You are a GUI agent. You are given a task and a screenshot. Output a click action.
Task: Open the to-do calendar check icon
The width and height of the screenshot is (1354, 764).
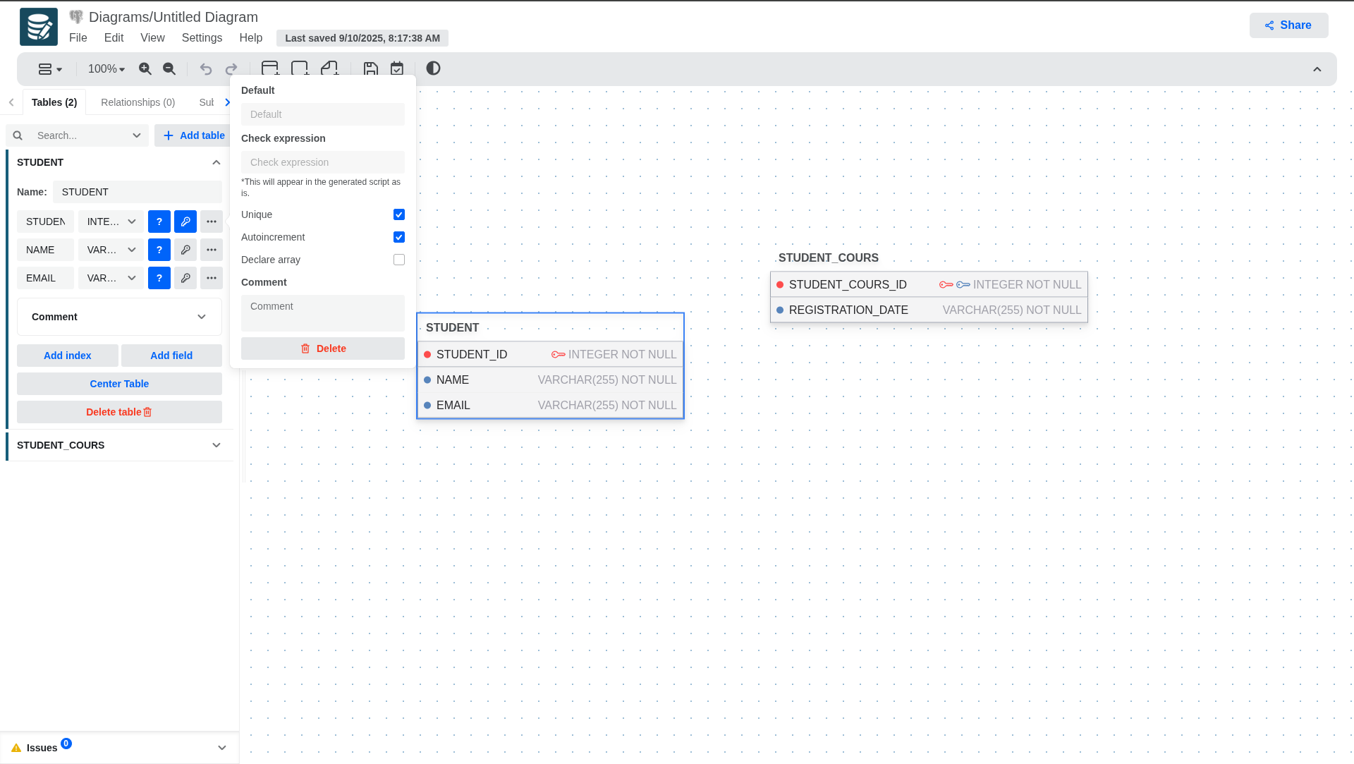[x=397, y=68]
